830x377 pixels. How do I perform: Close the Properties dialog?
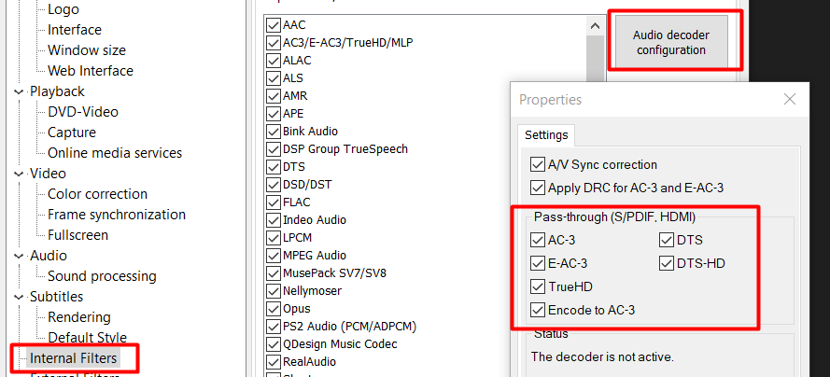[x=790, y=100]
